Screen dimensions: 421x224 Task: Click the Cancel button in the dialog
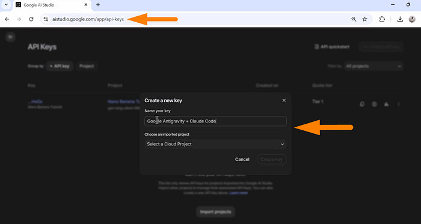(x=242, y=159)
